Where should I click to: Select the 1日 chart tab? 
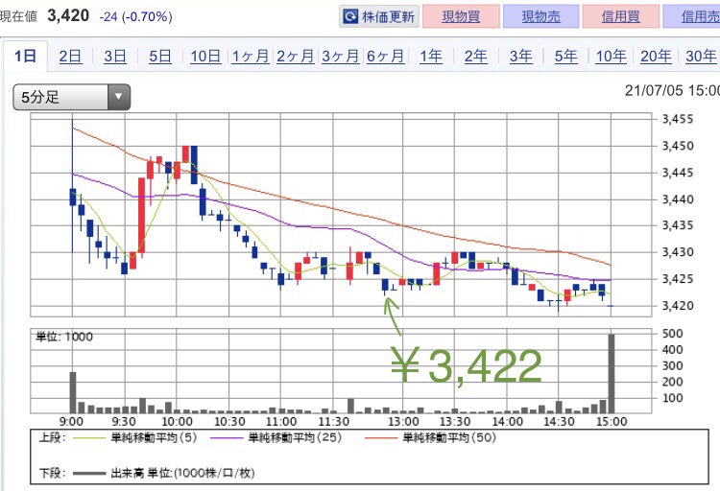(25, 57)
